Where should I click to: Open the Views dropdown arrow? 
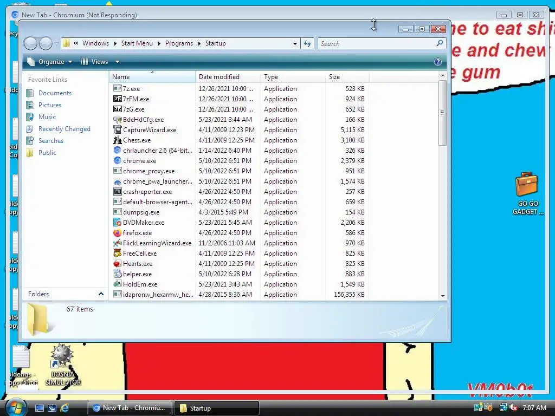click(117, 62)
